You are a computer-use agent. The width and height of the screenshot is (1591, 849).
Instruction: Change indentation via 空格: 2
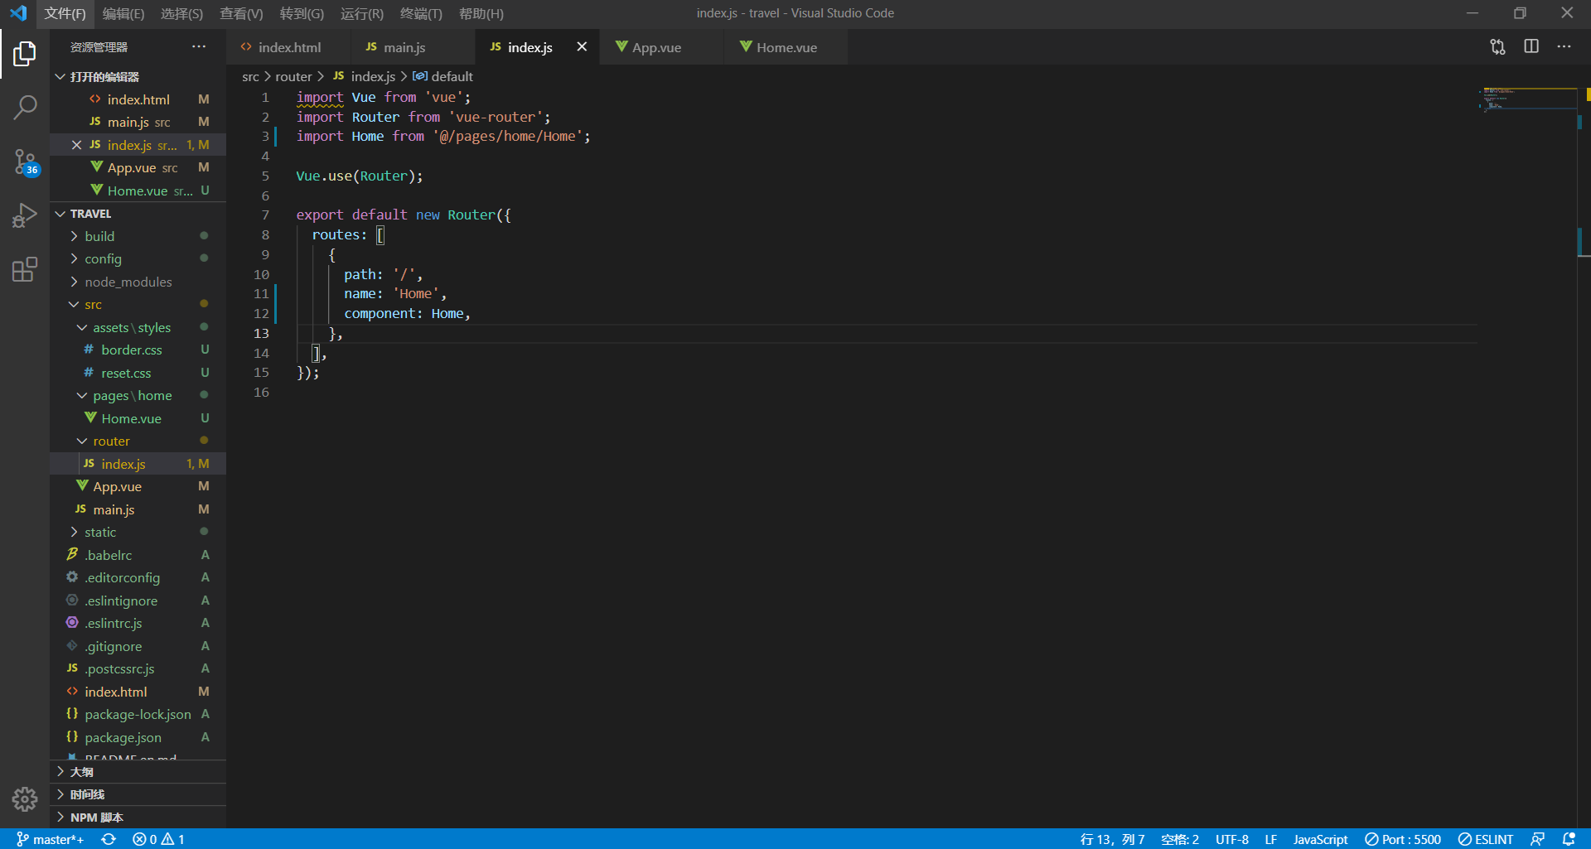pos(1180,839)
